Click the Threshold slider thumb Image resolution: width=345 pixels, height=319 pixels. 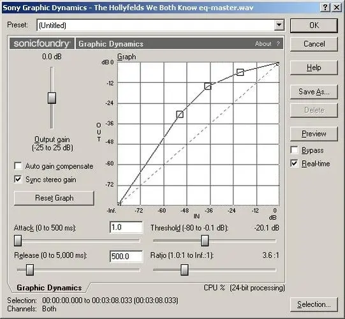tap(205, 241)
